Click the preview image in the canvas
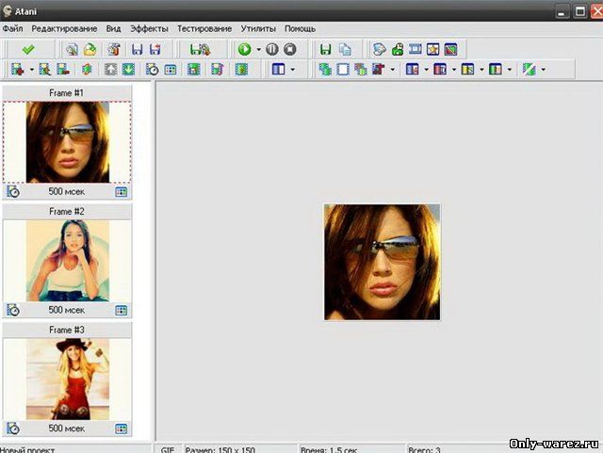The width and height of the screenshot is (603, 453). pos(382,262)
